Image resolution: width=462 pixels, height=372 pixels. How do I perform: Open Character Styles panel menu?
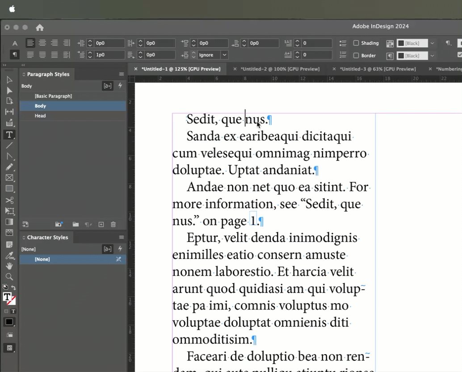pos(122,237)
